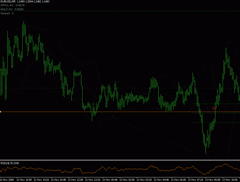The width and height of the screenshot is (240, 182).
Task: Click the '12 Nov 22:00' time axis label
Action: pos(76,180)
